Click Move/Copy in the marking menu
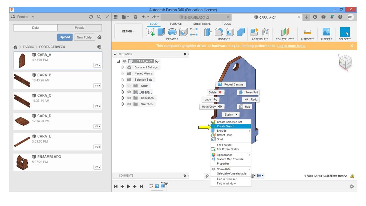This screenshot has height=206, width=366. 212,107
